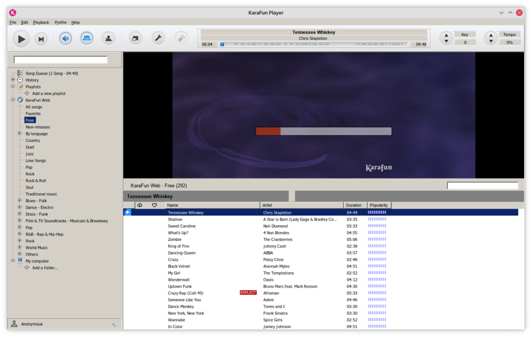Viewport: 532px width, 337px height.
Task: Select the song Dancing Queen
Action: tap(181, 253)
